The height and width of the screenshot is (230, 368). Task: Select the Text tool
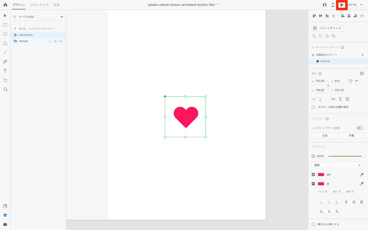click(5, 71)
